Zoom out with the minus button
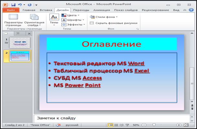The image size is (197, 129). 144,125
